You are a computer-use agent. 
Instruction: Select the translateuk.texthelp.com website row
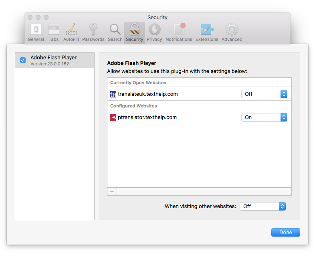click(199, 94)
